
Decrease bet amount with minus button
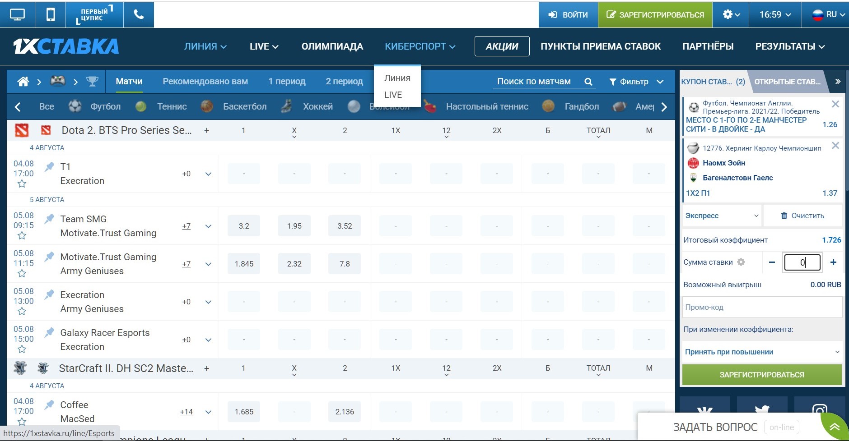772,262
